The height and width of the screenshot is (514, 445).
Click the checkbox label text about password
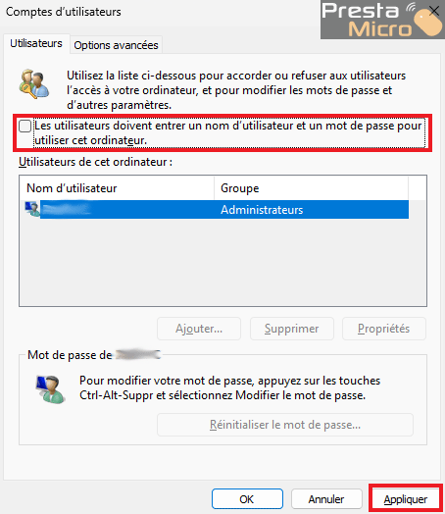tap(228, 132)
